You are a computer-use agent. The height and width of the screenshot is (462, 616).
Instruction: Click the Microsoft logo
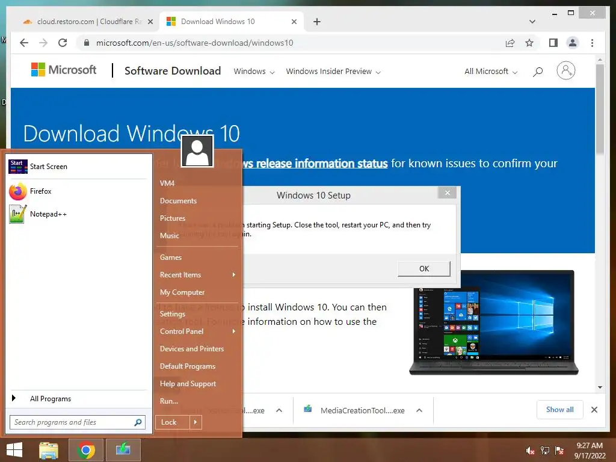(x=64, y=70)
